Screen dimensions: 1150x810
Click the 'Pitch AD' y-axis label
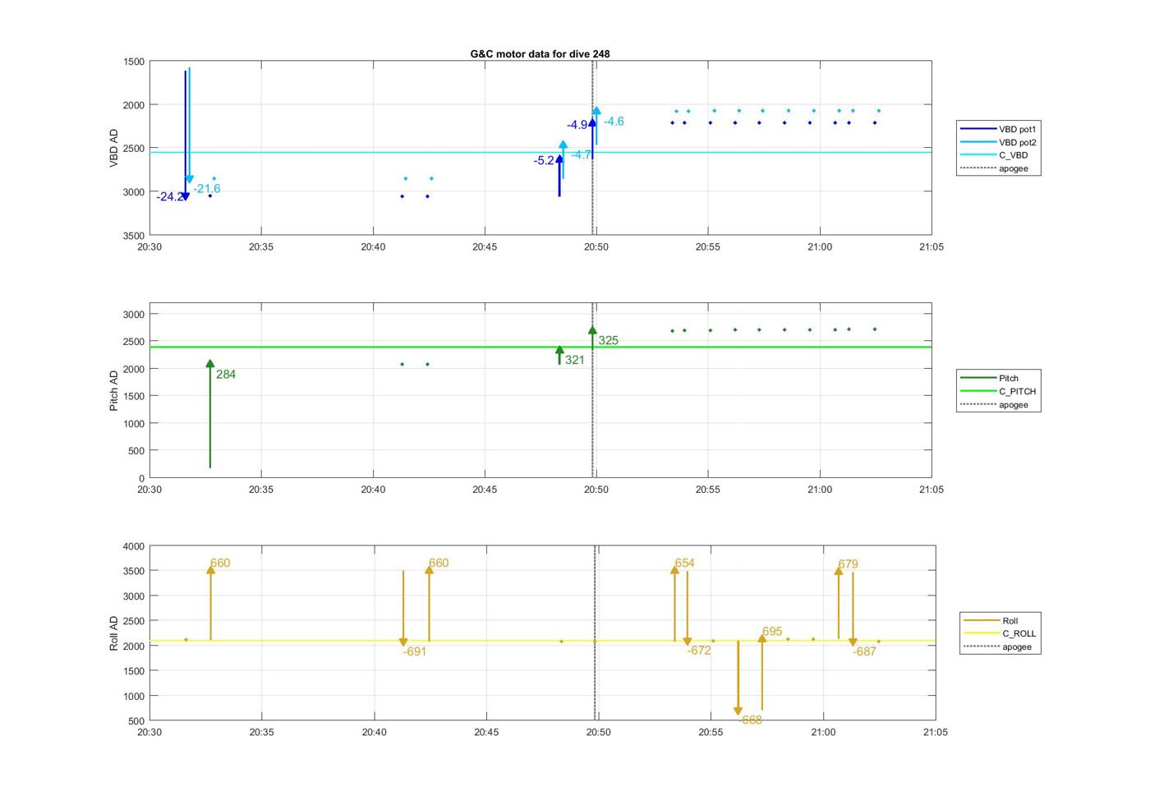coord(114,390)
